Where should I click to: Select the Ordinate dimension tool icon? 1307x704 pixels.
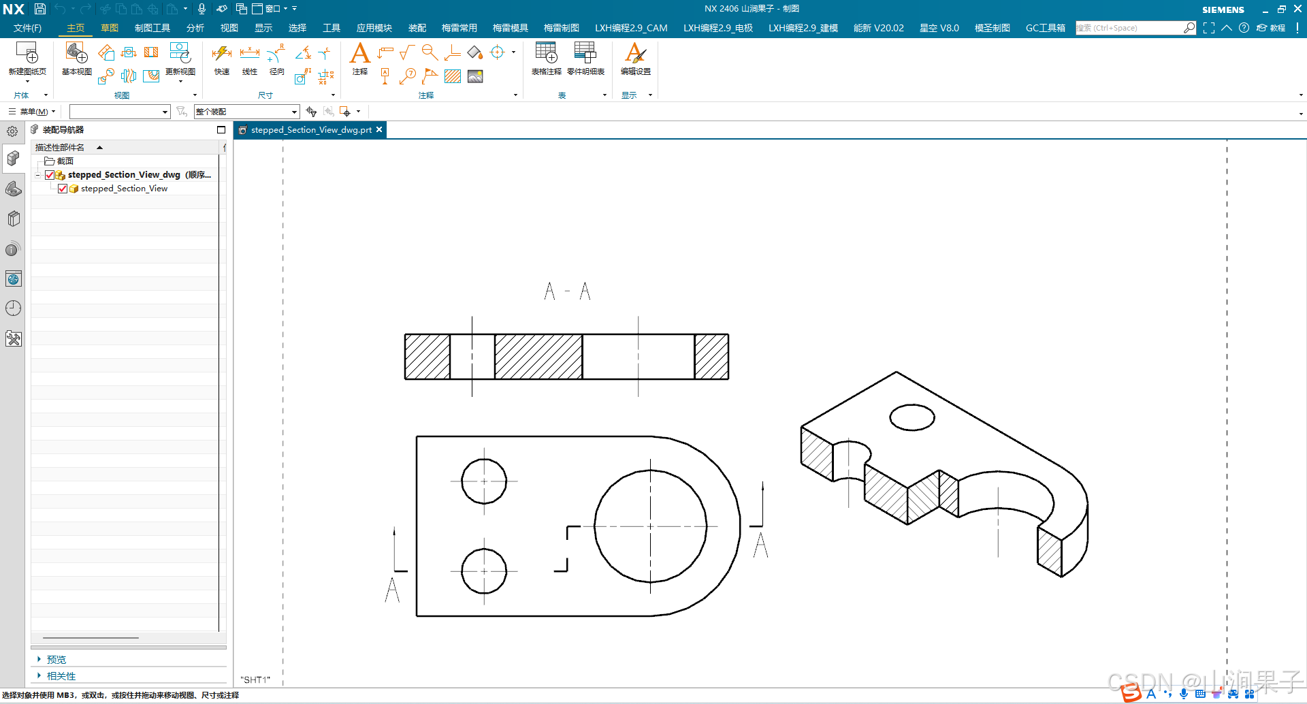point(326,76)
